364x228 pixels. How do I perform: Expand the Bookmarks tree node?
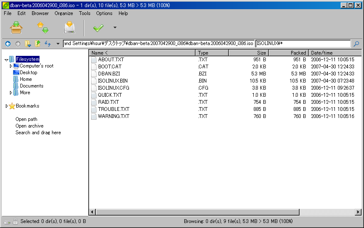pyautogui.click(x=7, y=106)
